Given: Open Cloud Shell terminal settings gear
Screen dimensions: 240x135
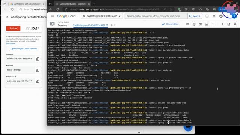Looking at the screenshot, I should pos(194,24).
